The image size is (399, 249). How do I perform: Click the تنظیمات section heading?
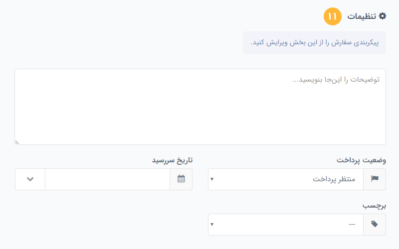click(362, 16)
